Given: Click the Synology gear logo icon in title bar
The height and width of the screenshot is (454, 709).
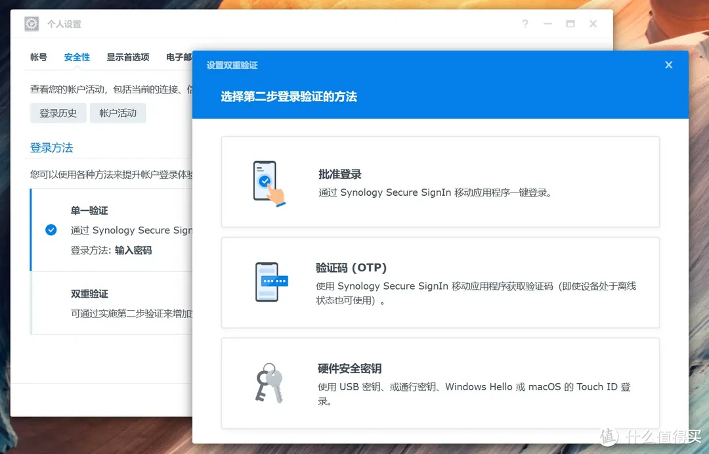Looking at the screenshot, I should pos(31,24).
